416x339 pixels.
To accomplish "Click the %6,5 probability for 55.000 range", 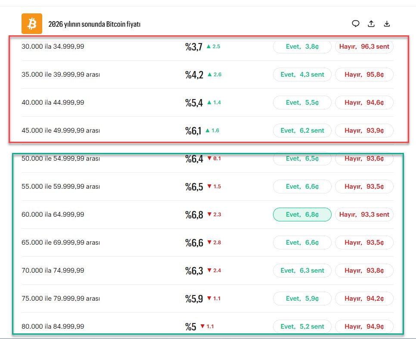I will 194,187.
